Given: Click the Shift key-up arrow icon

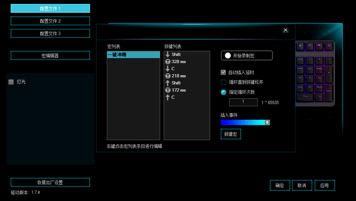Looking at the screenshot, I should [167, 83].
